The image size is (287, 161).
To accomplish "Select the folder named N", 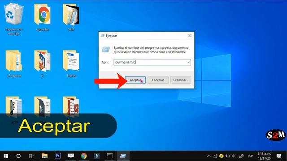I will 42,64.
